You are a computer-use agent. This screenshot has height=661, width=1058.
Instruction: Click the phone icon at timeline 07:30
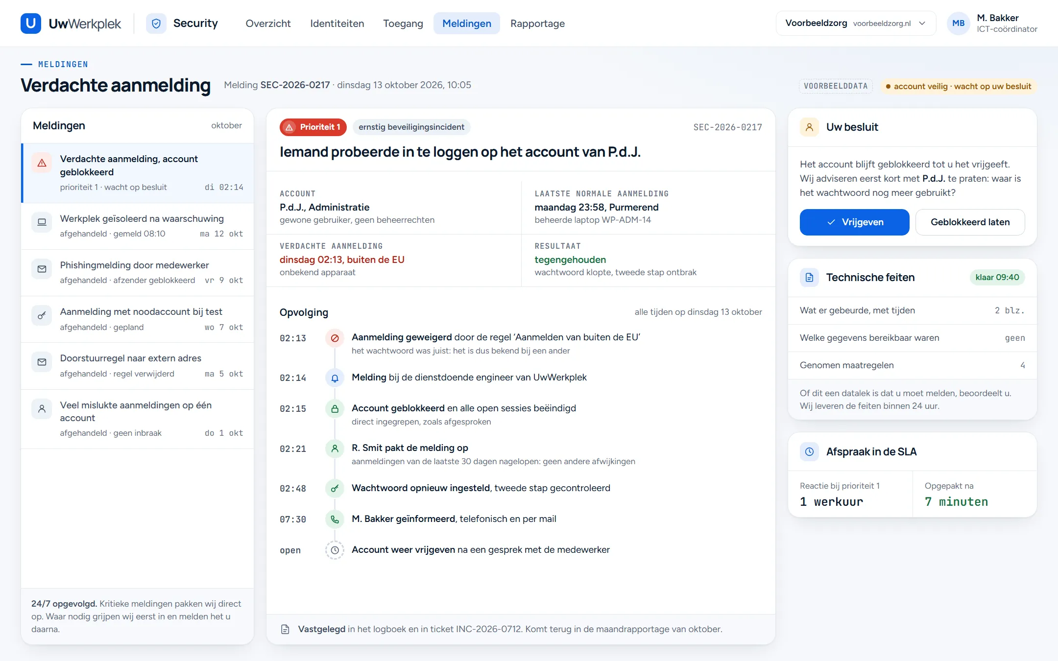(x=335, y=519)
